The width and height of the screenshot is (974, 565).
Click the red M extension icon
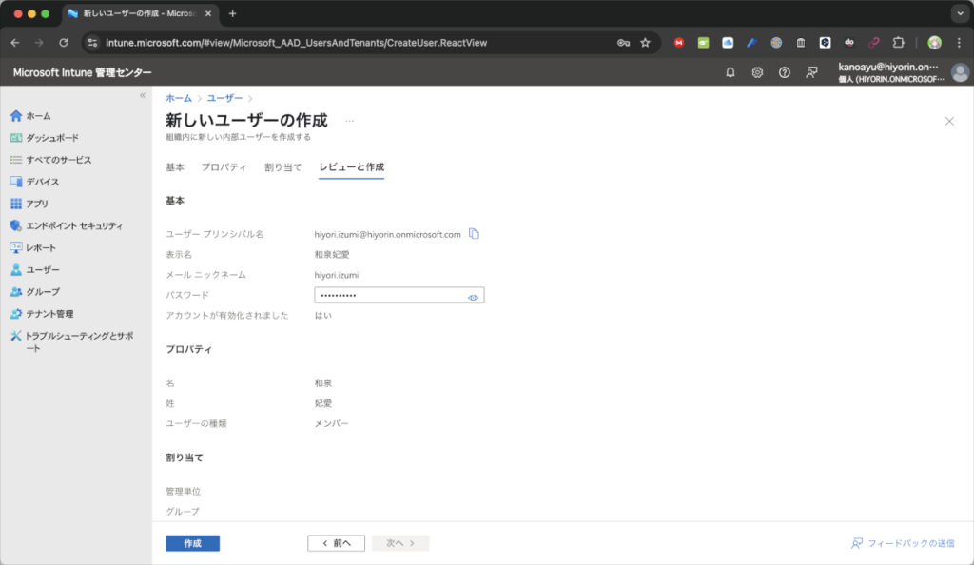click(x=679, y=43)
